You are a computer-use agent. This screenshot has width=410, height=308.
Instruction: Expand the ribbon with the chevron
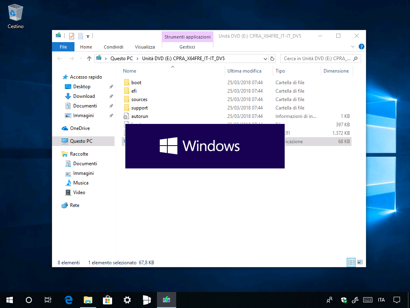click(352, 47)
